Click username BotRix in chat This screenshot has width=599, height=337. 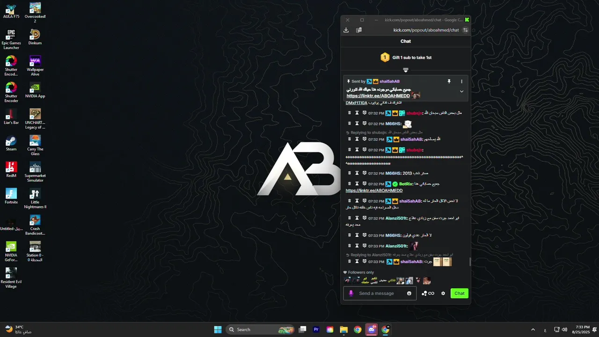(406, 184)
